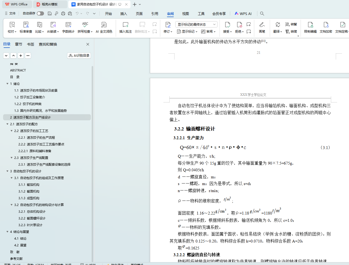
Task: Click the AI识别目录 button
Action: coord(79,55)
